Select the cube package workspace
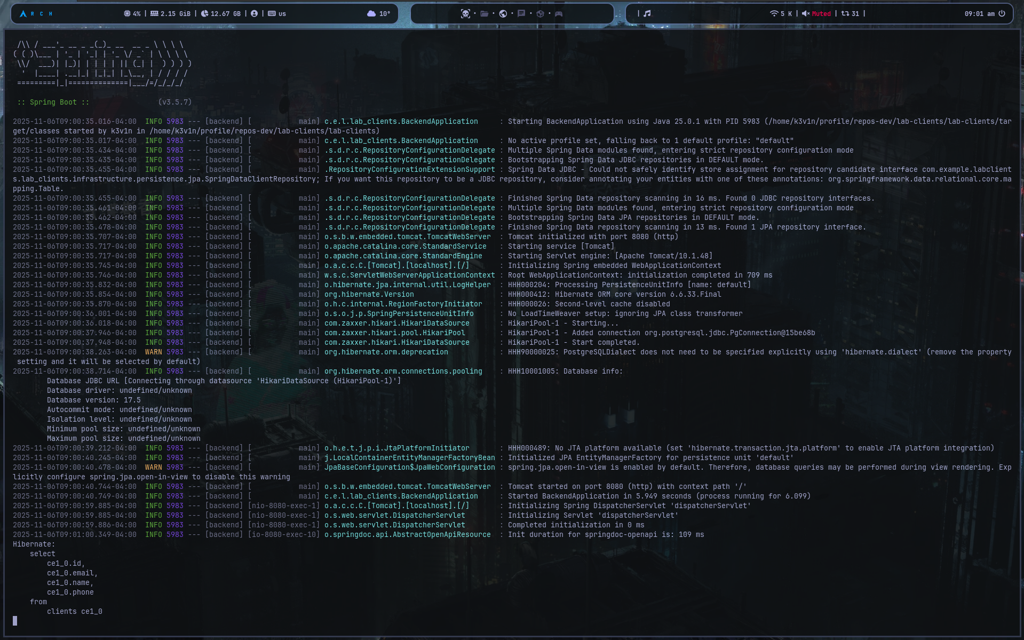The width and height of the screenshot is (1024, 640). pos(540,14)
